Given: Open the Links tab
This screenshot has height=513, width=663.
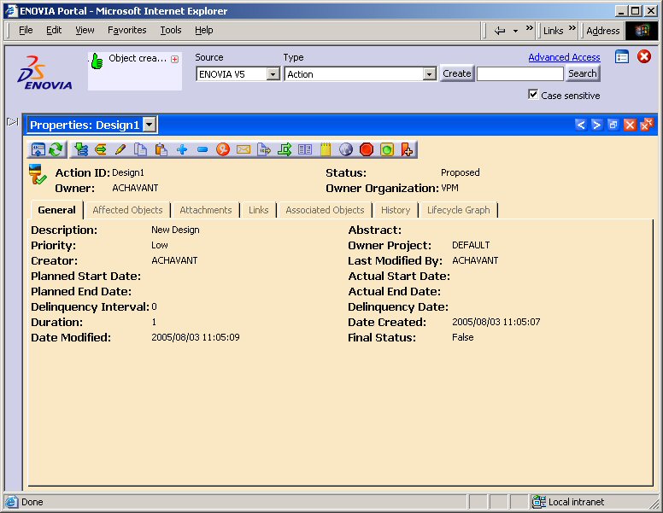Looking at the screenshot, I should (258, 210).
